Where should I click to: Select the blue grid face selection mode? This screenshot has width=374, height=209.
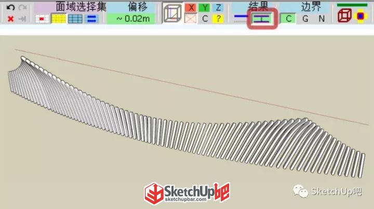tap(75, 19)
